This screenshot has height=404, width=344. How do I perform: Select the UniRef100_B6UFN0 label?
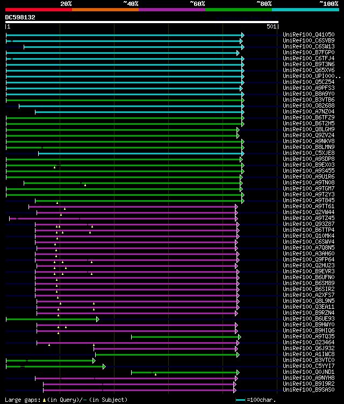pos(309,278)
